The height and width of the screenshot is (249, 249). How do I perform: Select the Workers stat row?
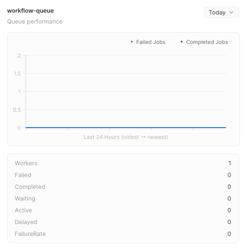click(123, 163)
